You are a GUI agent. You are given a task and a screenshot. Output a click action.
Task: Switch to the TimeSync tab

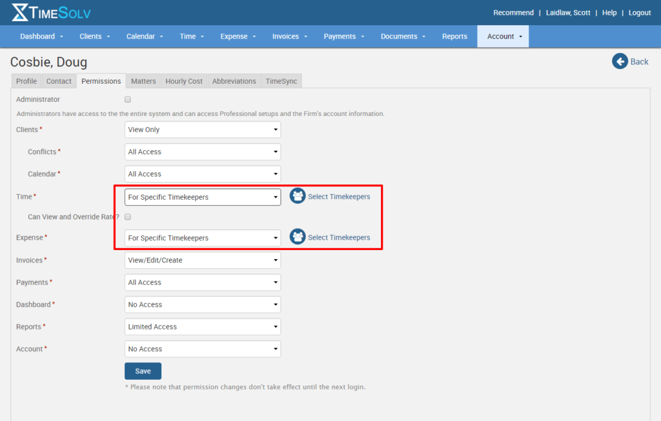click(x=281, y=81)
